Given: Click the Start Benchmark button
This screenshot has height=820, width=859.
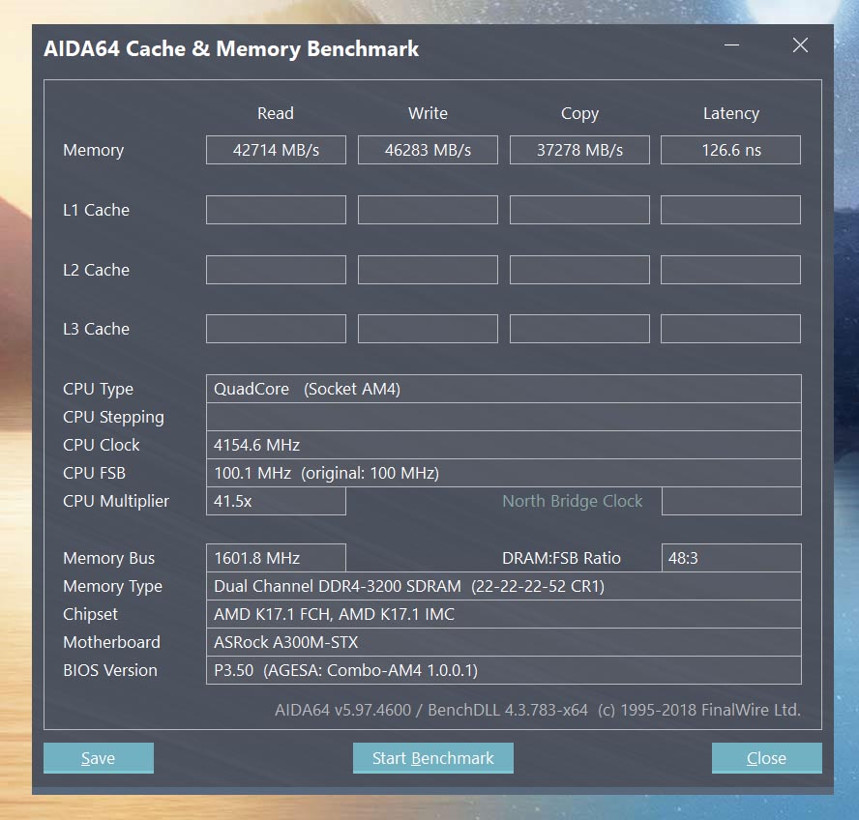Looking at the screenshot, I should tap(432, 758).
